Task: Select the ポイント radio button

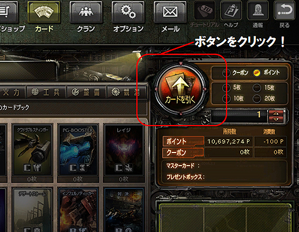Action: 257,73
